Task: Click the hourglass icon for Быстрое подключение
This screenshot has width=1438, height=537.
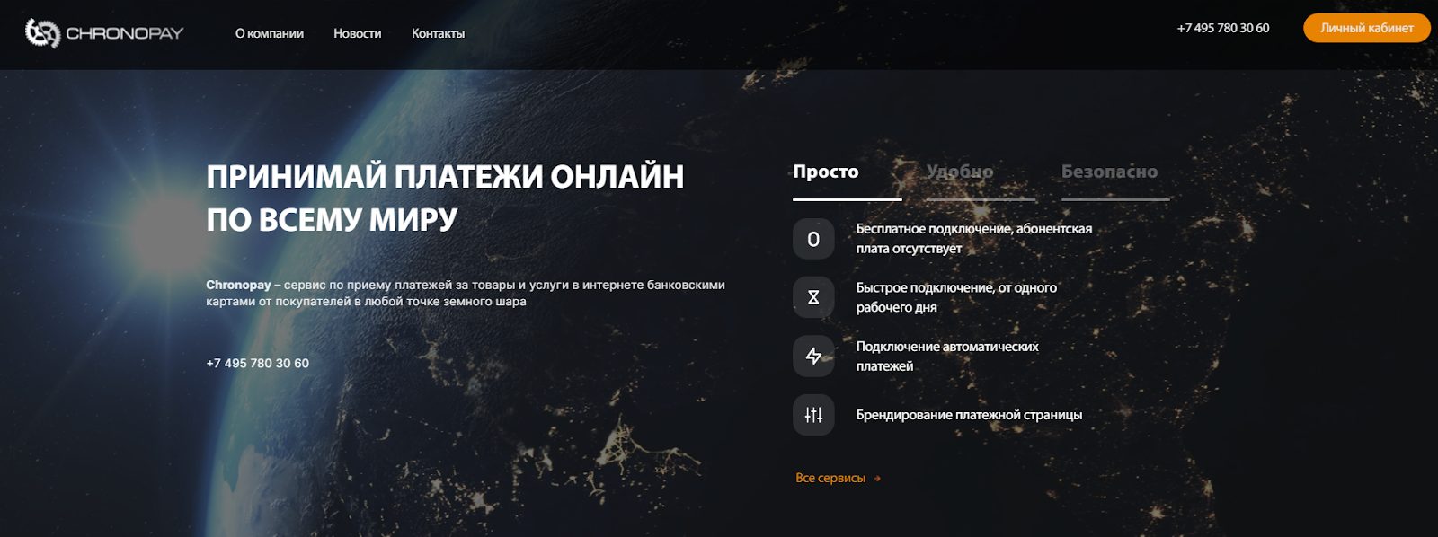Action: point(813,297)
